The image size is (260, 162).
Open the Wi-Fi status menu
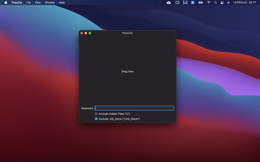click(209, 3)
